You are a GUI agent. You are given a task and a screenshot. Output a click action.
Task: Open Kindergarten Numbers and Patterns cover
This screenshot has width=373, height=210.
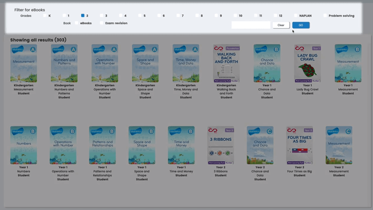coord(64,63)
